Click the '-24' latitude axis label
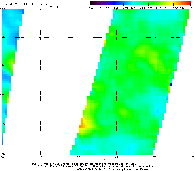This screenshot has height=171, width=195. 2,65
